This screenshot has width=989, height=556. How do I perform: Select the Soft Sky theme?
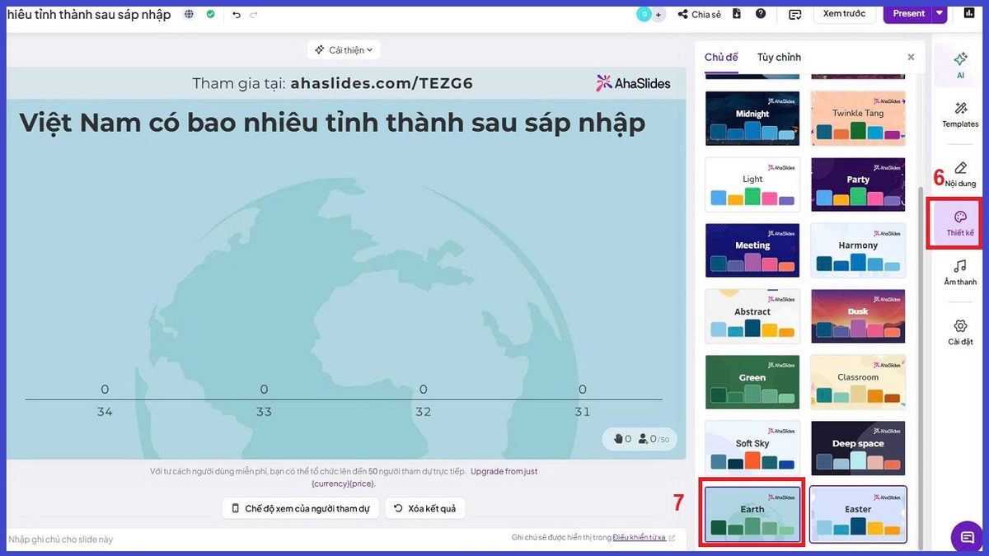[x=752, y=448]
